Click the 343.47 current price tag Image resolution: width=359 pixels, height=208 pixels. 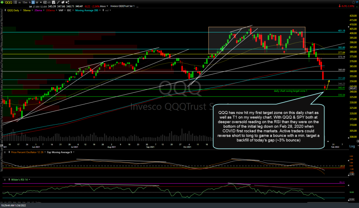[353, 88]
